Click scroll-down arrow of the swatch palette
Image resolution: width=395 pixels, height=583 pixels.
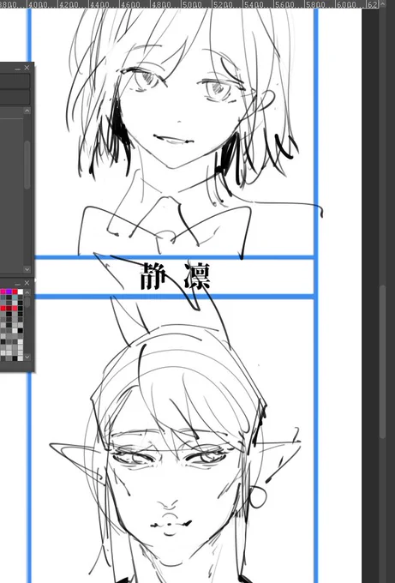[27, 357]
